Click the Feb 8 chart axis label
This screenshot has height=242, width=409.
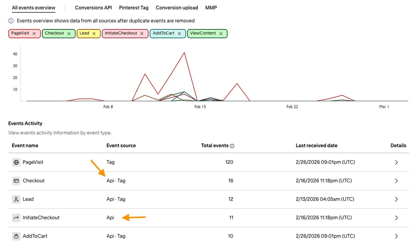pyautogui.click(x=108, y=107)
